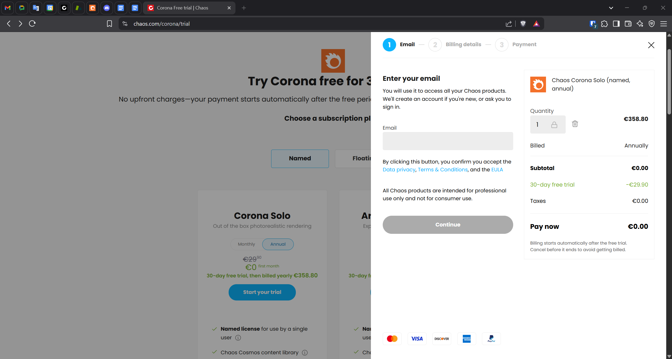Expand the tab search dropdown arrow
Screen dimensions: 672x359
[x=611, y=8]
